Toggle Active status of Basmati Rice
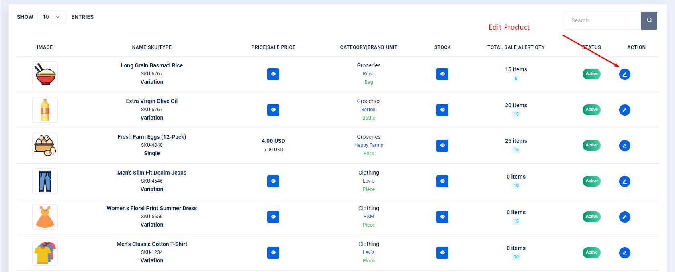675x272 pixels. [x=591, y=74]
